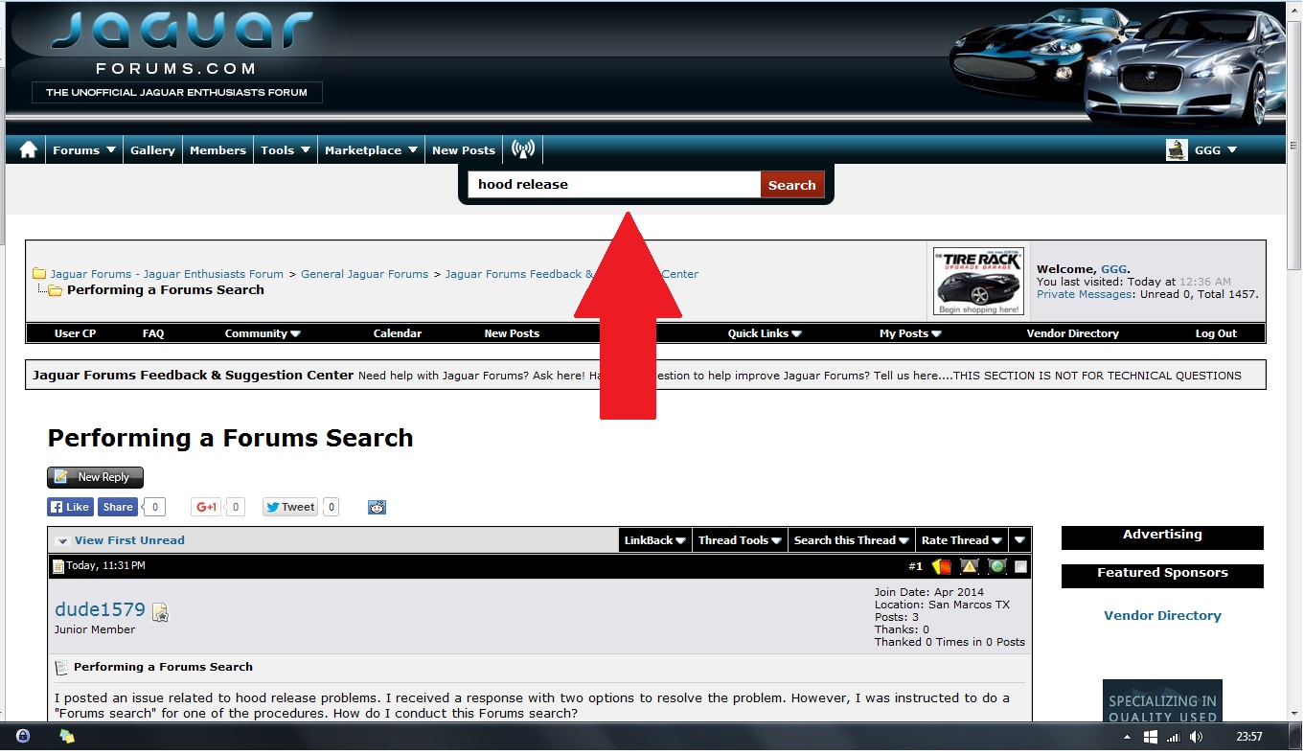Report post using warning triangle icon

point(970,566)
